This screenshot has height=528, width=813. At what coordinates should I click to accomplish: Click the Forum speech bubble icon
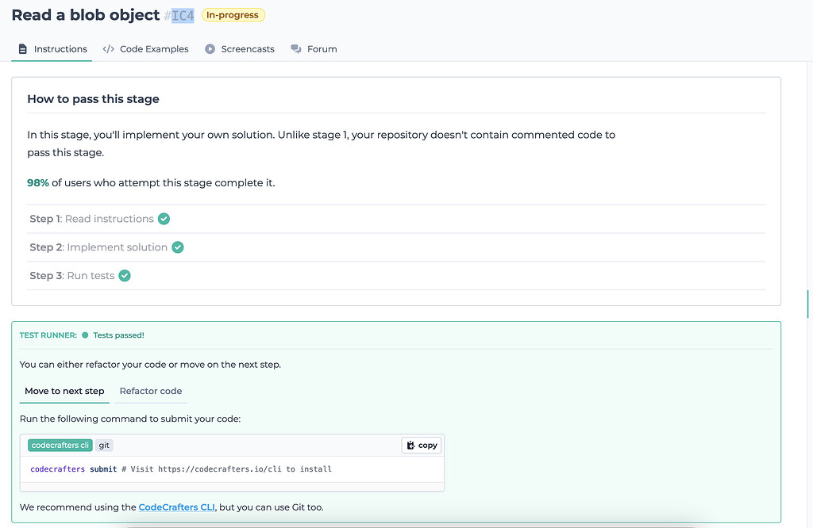[x=295, y=48]
